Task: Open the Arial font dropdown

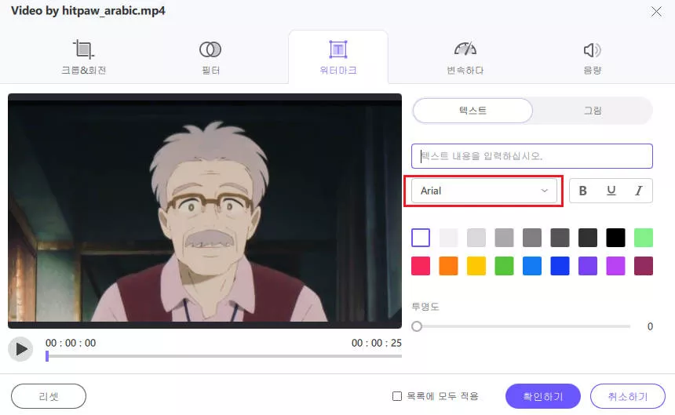Action: tap(483, 191)
